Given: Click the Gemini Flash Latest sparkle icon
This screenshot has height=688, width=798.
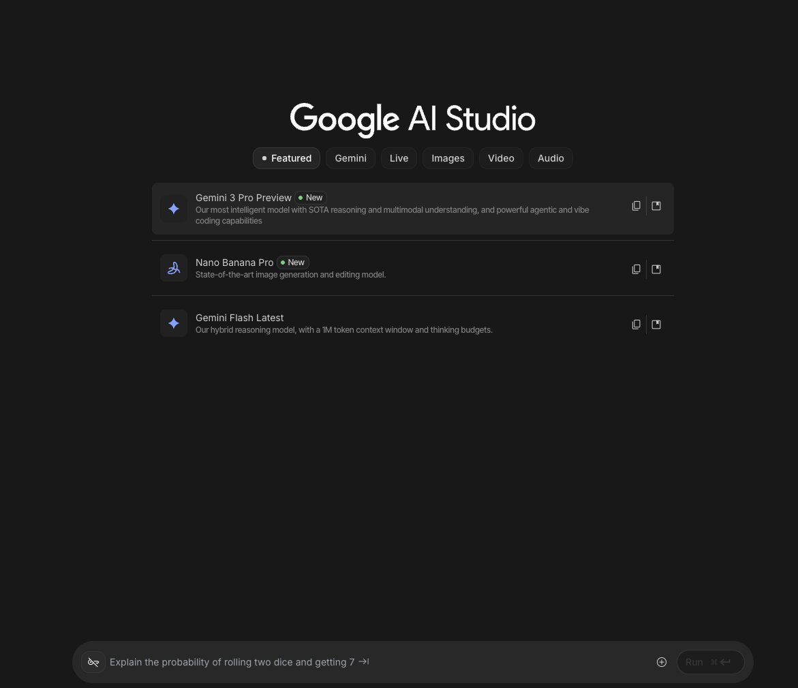Looking at the screenshot, I should pyautogui.click(x=174, y=323).
